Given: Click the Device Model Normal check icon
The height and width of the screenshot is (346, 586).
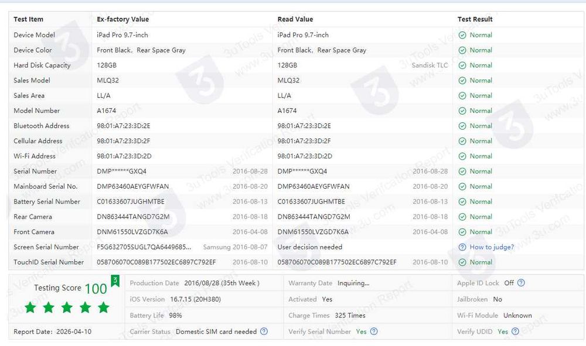Looking at the screenshot, I should (462, 35).
